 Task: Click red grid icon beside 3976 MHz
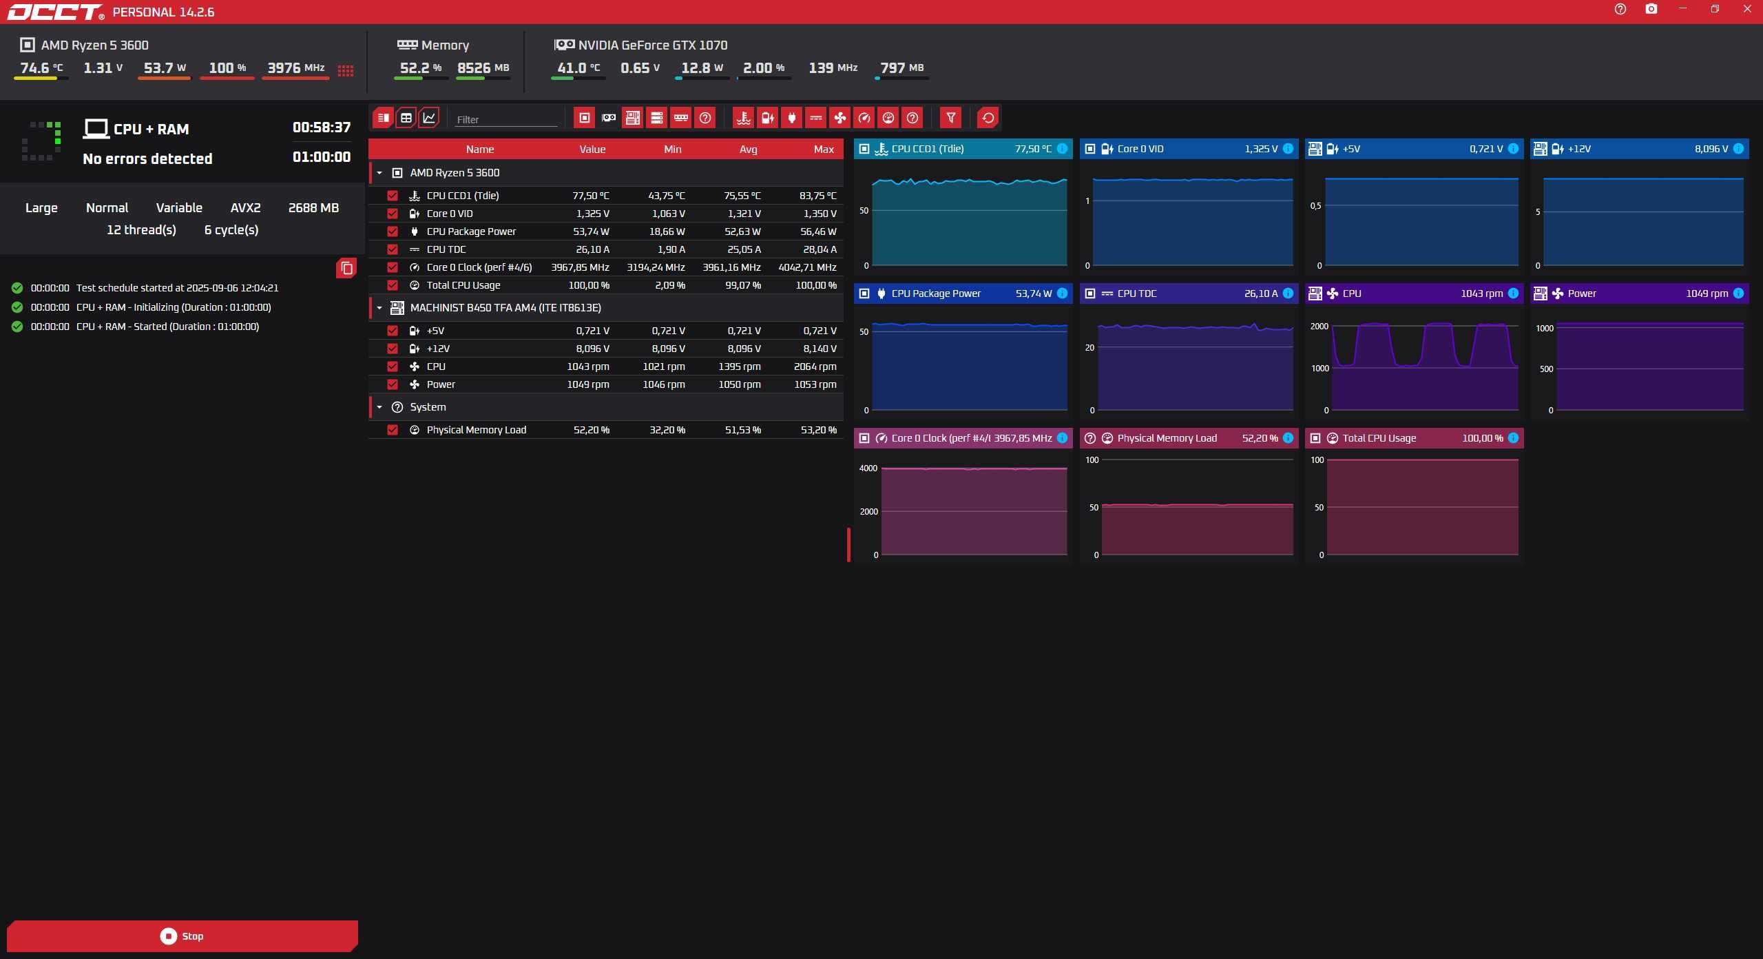point(346,70)
